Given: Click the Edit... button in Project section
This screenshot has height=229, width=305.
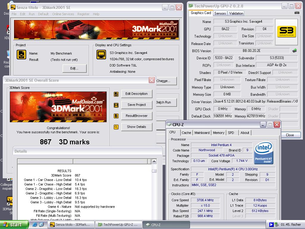Looking at the screenshot, I should 74,68.
